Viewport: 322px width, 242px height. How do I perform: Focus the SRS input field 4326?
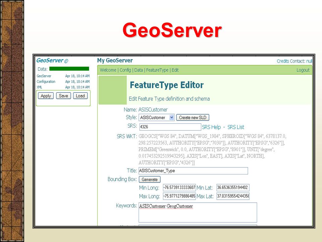click(170, 127)
